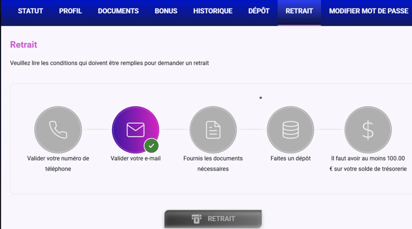View the HISTORIQUE tab

[x=213, y=11]
